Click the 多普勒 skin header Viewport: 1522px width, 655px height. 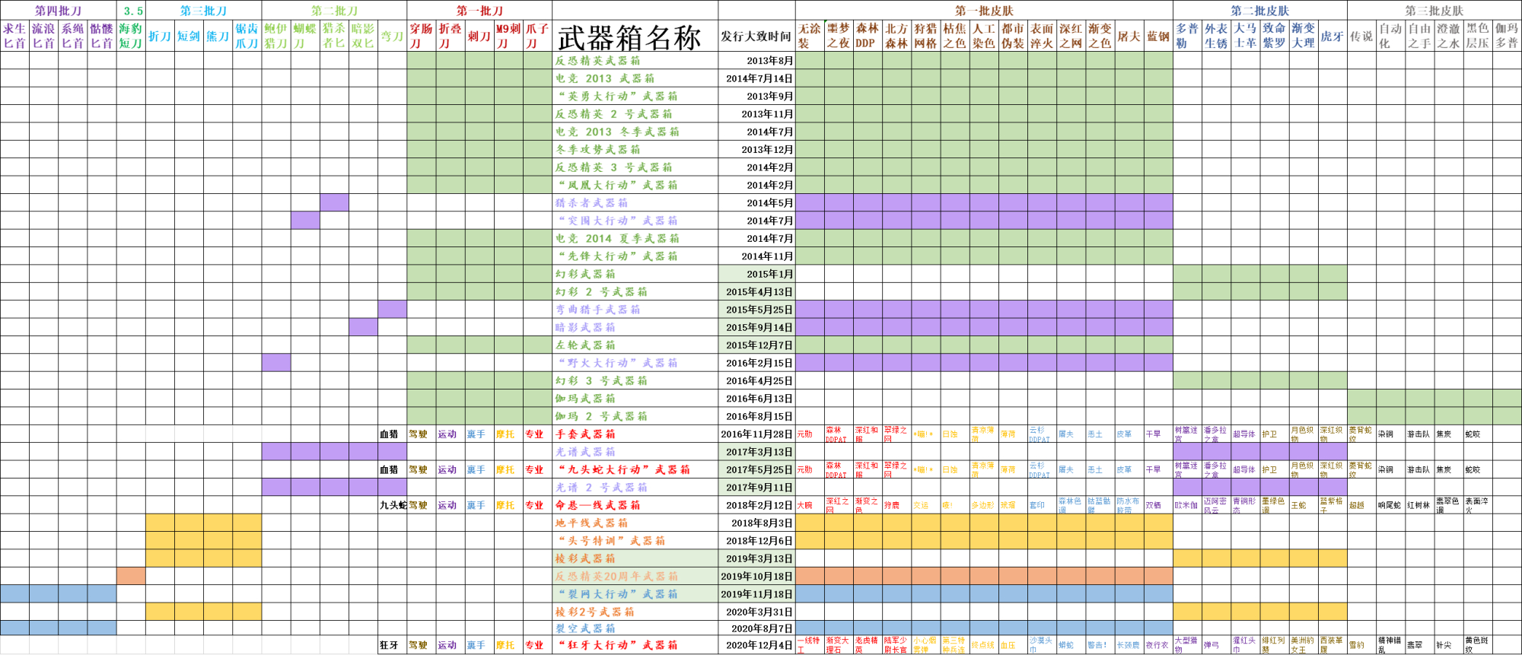coord(1187,36)
